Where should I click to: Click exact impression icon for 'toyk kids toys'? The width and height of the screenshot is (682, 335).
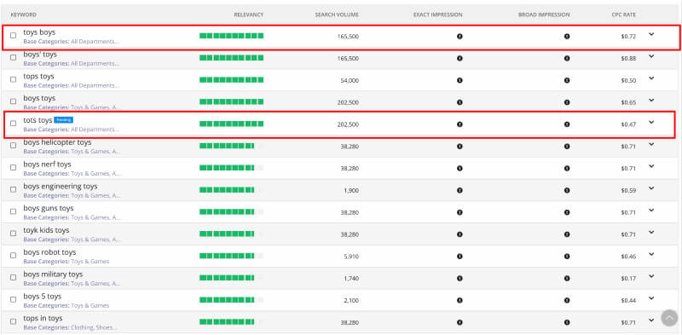(x=459, y=234)
